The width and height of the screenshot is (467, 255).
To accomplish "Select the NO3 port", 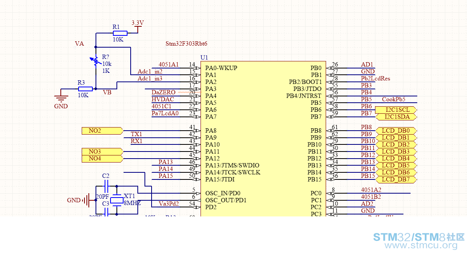I will 103,152.
